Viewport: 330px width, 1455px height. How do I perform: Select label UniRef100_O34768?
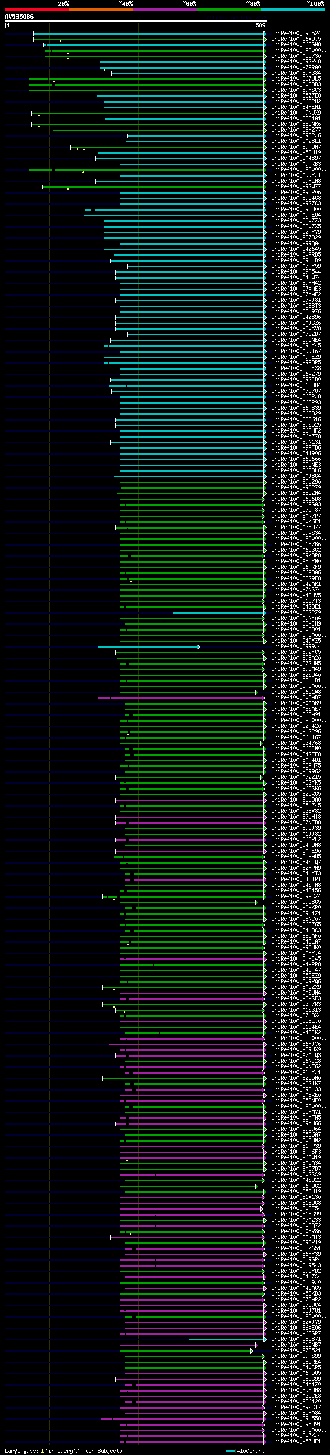point(296,743)
